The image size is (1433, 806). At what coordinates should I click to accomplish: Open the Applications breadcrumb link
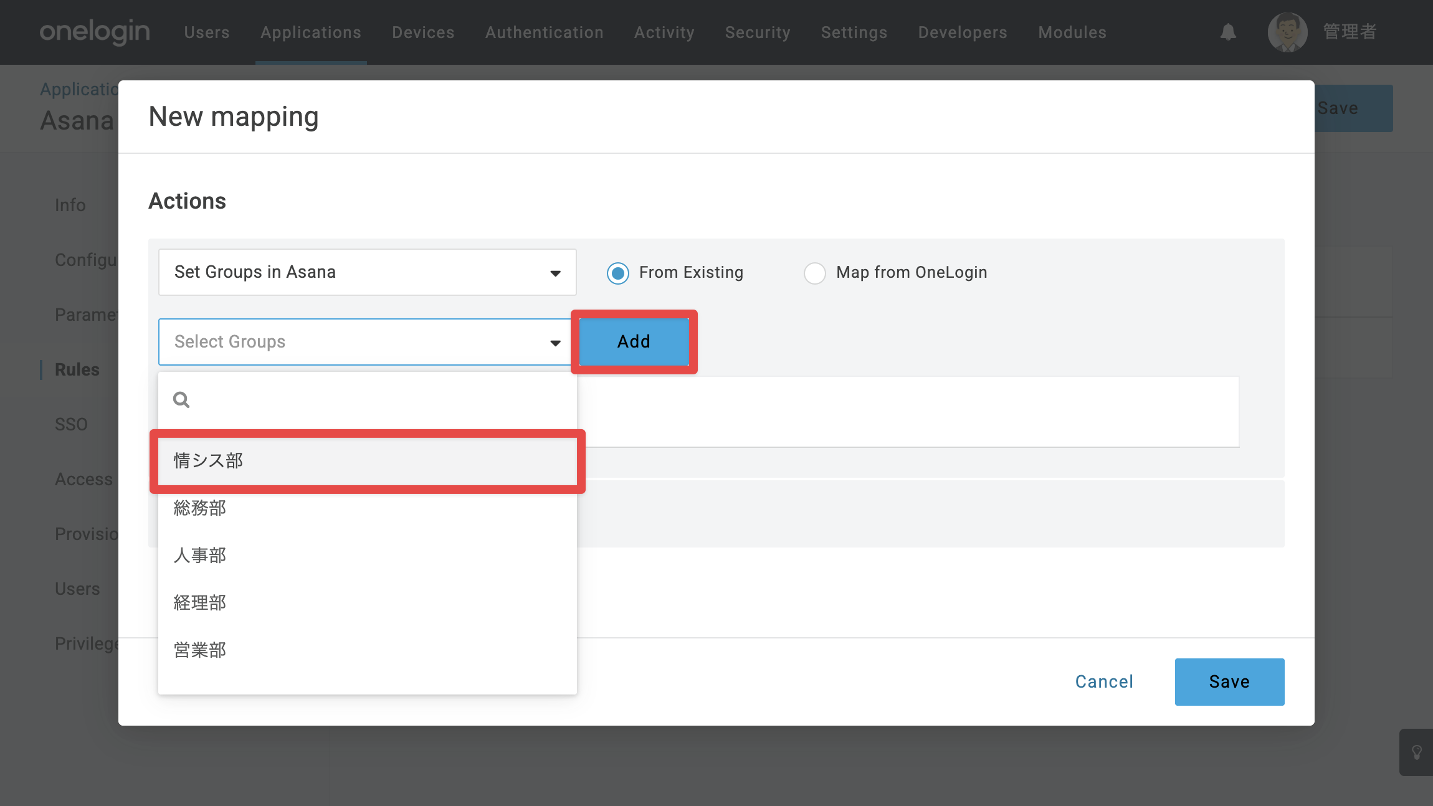pos(79,89)
